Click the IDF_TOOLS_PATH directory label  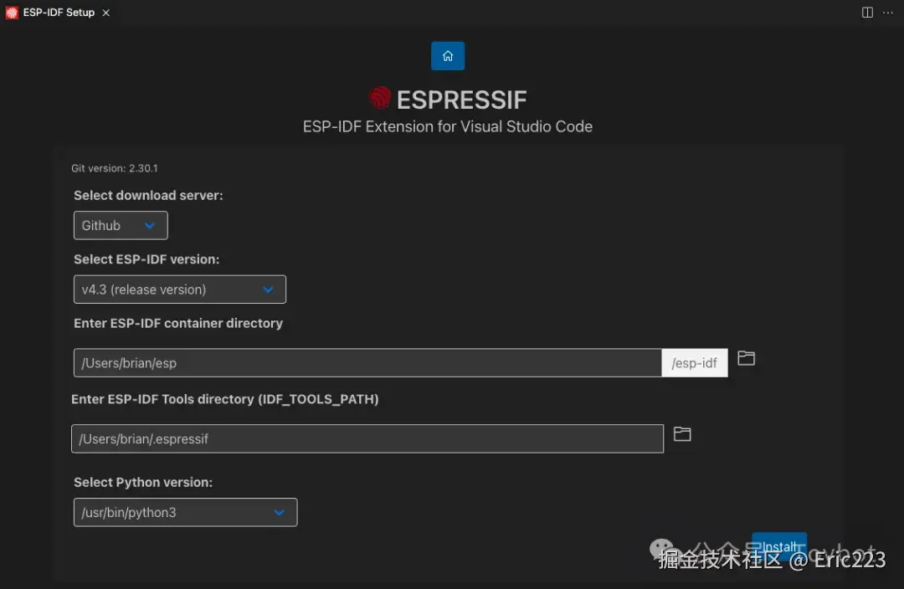tap(225, 399)
